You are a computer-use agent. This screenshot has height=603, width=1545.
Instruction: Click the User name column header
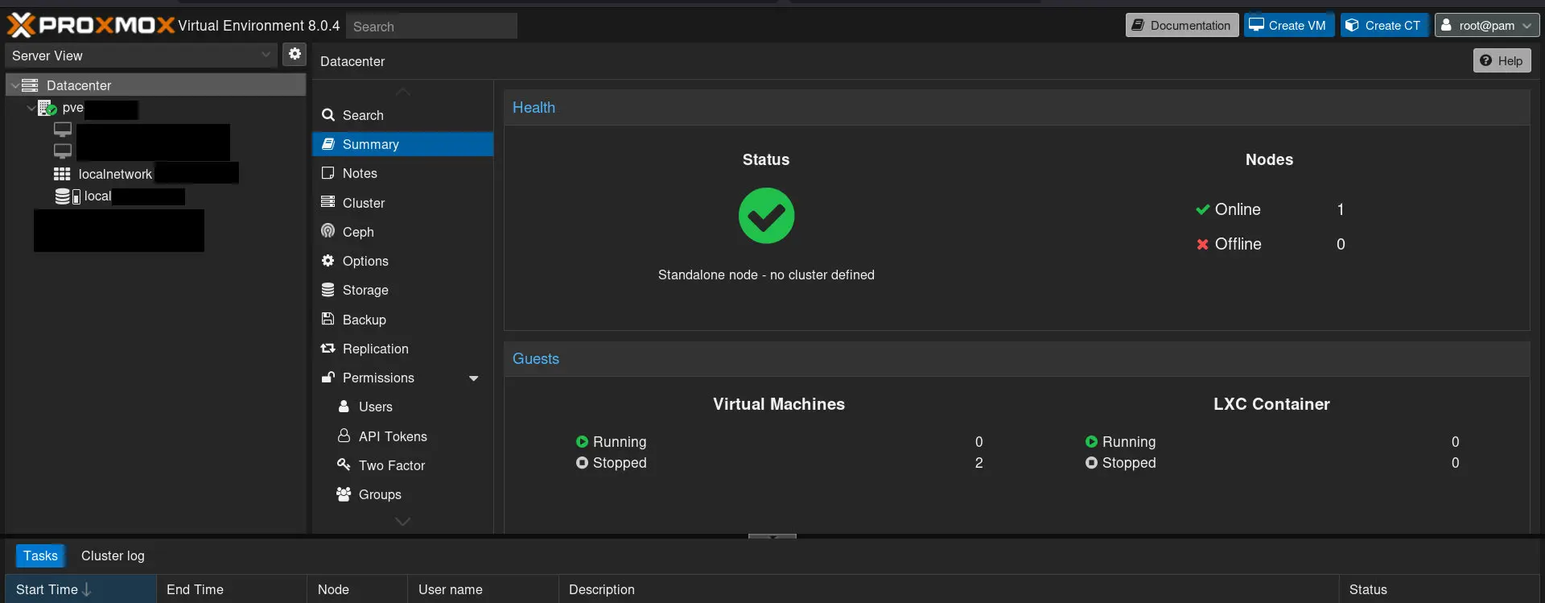coord(483,589)
